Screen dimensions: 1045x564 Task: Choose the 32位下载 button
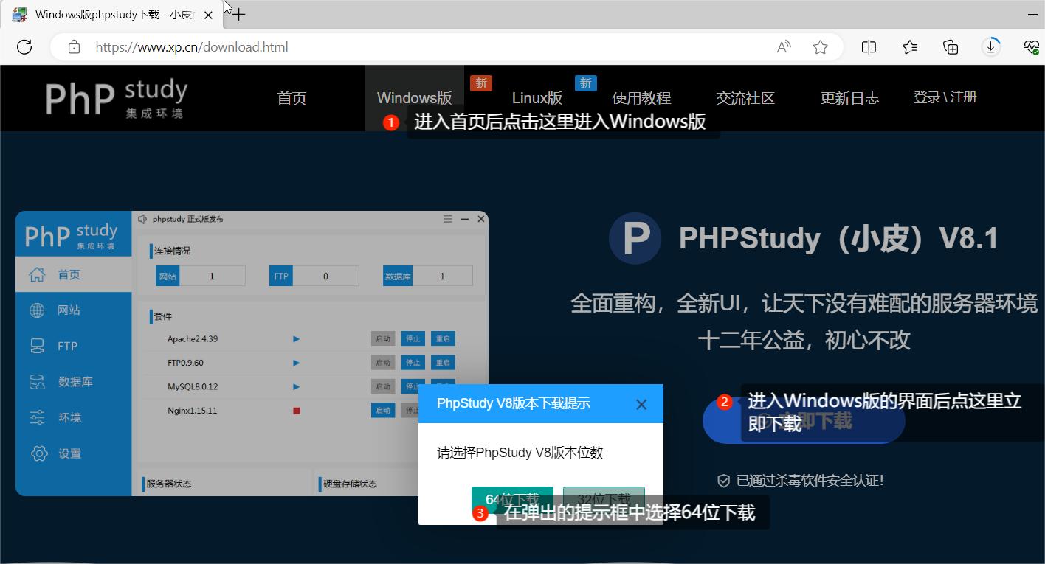pyautogui.click(x=604, y=499)
